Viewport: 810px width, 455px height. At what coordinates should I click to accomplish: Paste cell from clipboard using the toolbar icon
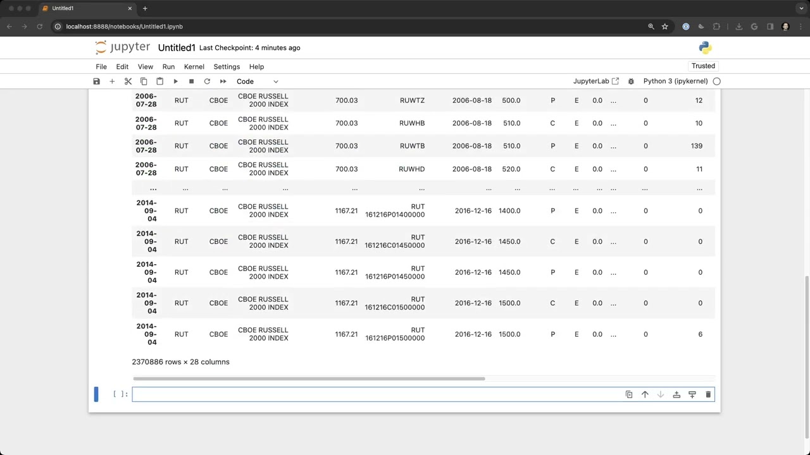[x=159, y=82]
